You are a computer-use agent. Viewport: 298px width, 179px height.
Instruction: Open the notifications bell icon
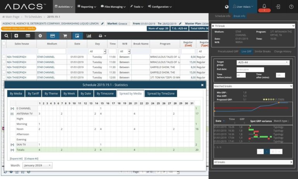[264, 7]
